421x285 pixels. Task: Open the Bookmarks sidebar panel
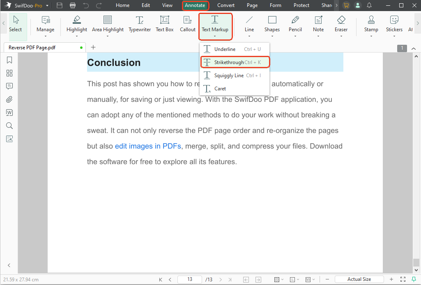coord(9,60)
